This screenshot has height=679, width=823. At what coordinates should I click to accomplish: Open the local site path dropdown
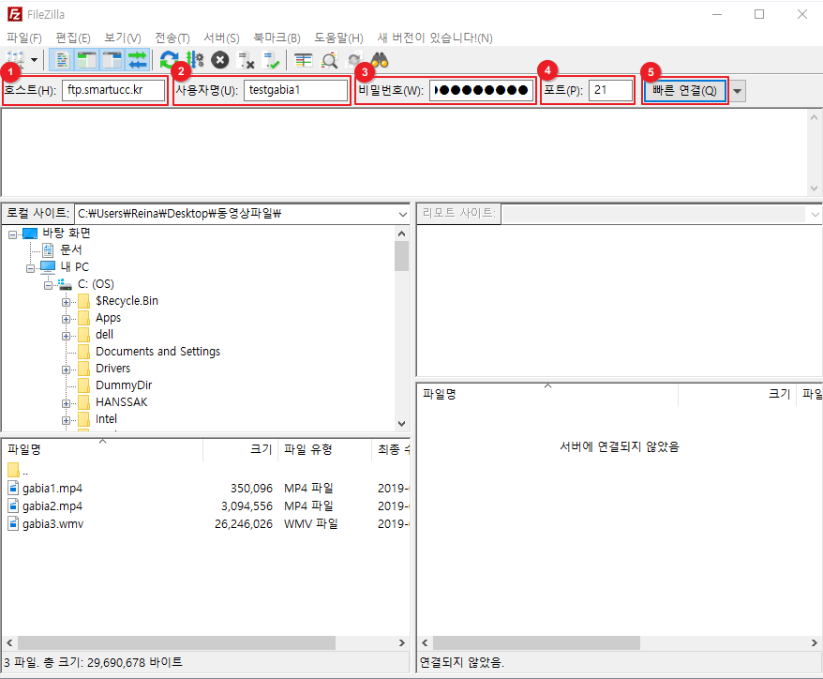(x=402, y=214)
